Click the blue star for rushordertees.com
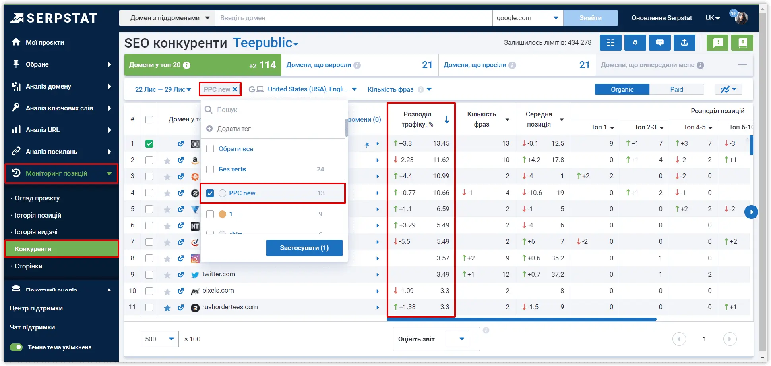 pyautogui.click(x=167, y=308)
